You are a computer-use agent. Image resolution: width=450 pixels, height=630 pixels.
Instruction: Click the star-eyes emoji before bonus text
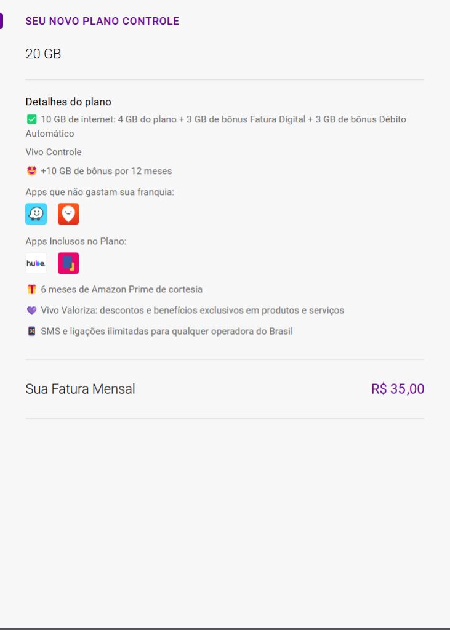pos(31,171)
